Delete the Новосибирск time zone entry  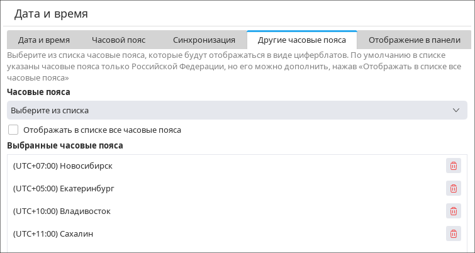pyautogui.click(x=453, y=166)
